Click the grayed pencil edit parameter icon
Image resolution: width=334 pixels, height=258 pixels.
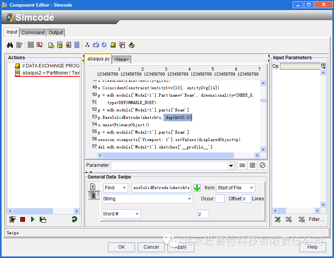point(252,165)
